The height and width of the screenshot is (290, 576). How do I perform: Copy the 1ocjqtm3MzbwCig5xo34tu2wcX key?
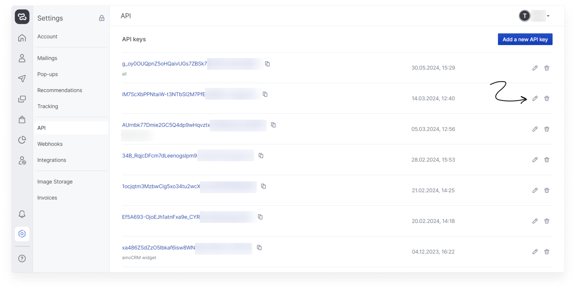tap(263, 186)
